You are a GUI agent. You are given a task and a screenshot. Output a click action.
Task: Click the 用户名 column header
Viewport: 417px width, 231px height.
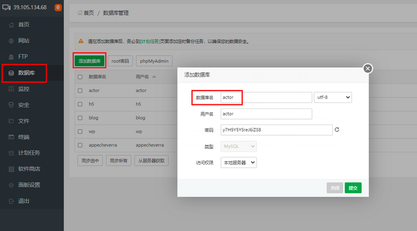coord(142,77)
